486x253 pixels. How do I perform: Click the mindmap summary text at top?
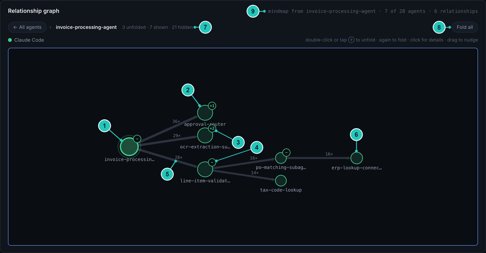tap(373, 11)
